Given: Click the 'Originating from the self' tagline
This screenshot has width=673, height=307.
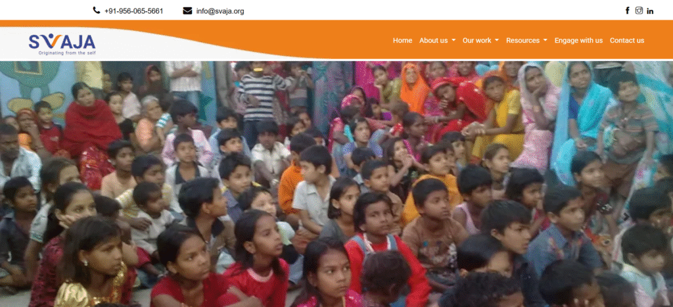Looking at the screenshot, I should tap(68, 53).
